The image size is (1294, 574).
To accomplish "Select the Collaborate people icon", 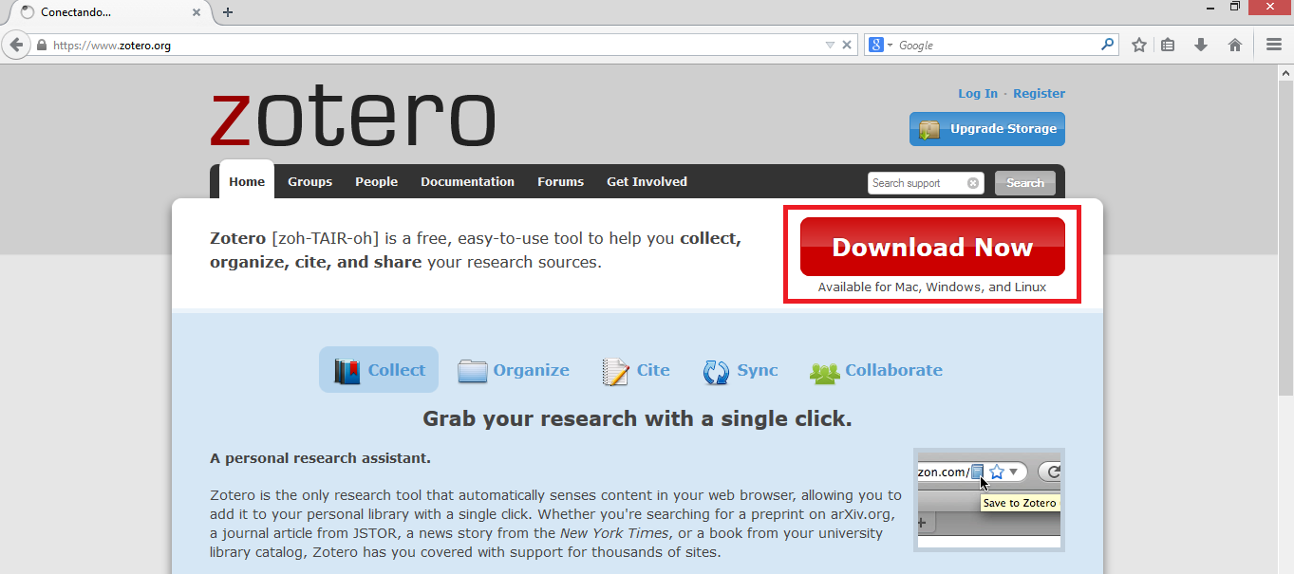I will [823, 370].
